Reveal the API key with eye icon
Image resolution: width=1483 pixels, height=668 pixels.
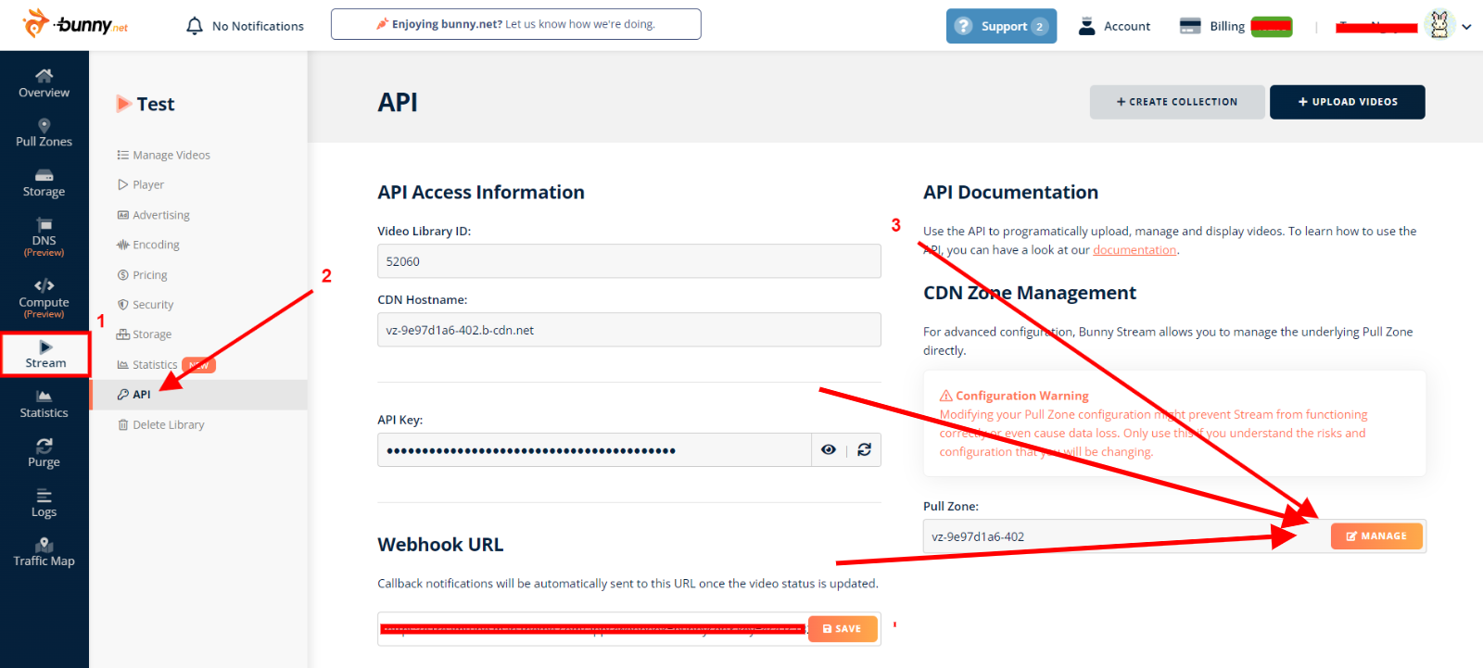(829, 449)
